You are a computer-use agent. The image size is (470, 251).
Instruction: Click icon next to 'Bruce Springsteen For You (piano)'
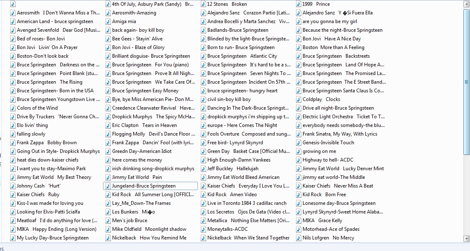(x=108, y=65)
